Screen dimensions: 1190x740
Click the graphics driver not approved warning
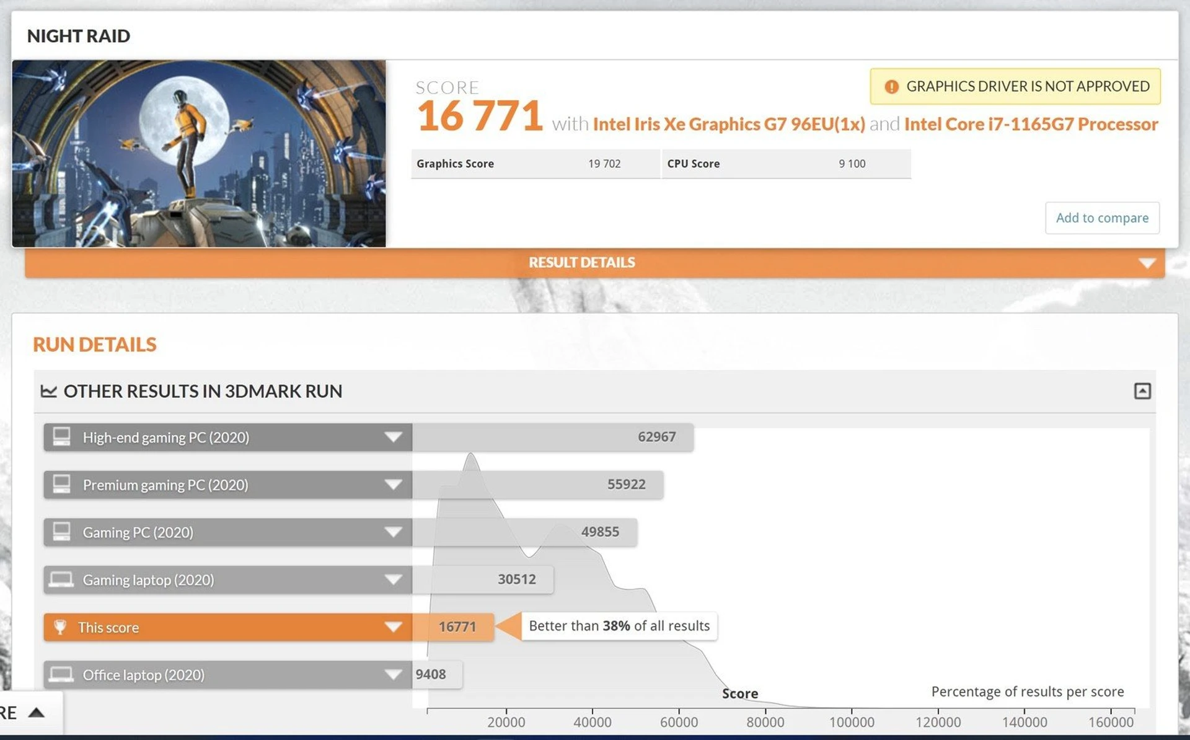[x=1015, y=86]
